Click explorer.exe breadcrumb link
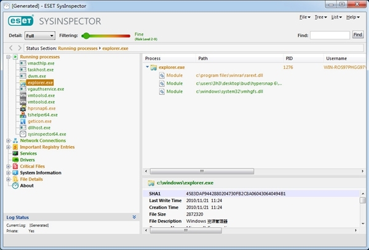 (x=116, y=49)
